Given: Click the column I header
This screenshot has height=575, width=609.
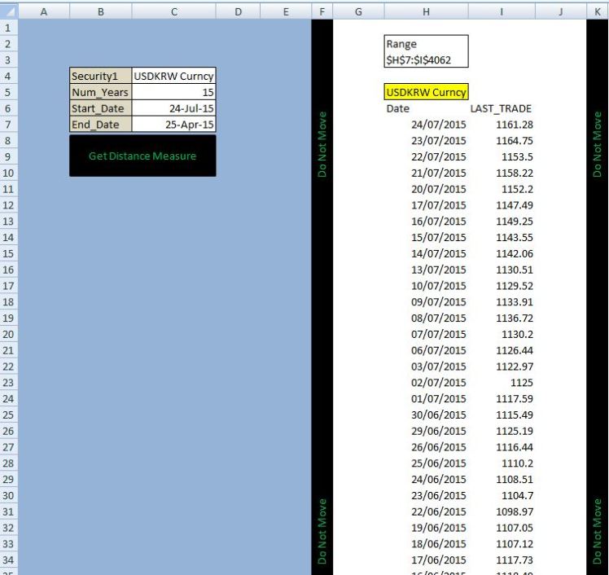Looking at the screenshot, I should [x=501, y=12].
